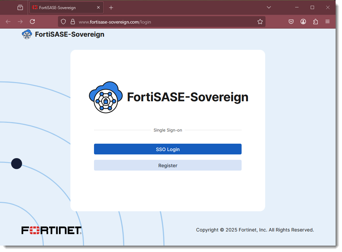The image size is (342, 252).
Task: Click the SSO Login button
Action: tap(167, 149)
